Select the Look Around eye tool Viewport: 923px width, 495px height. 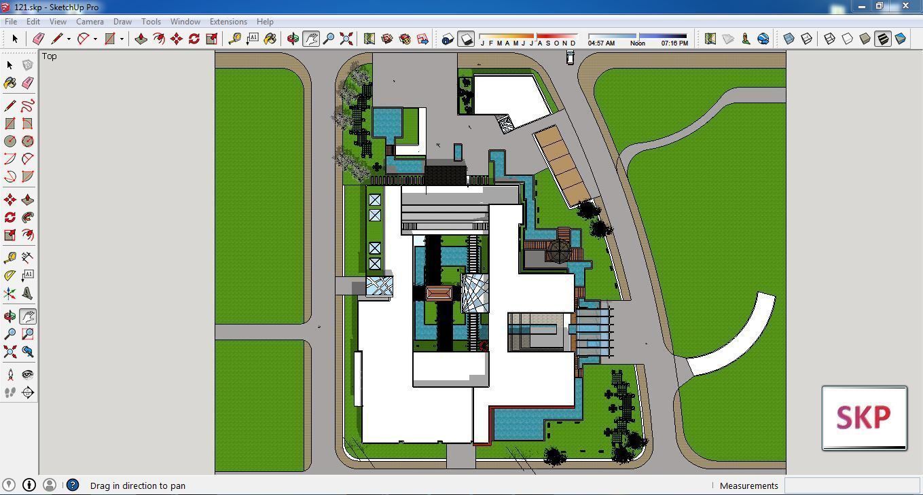coord(28,375)
